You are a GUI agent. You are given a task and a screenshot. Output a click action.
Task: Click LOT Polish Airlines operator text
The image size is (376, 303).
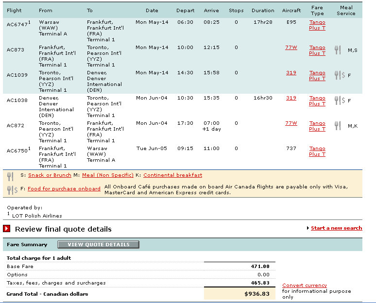(37, 216)
